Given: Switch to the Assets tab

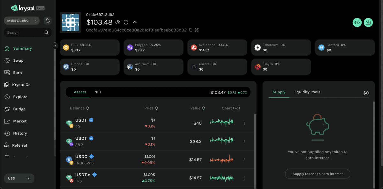Looking at the screenshot, I should [x=80, y=92].
